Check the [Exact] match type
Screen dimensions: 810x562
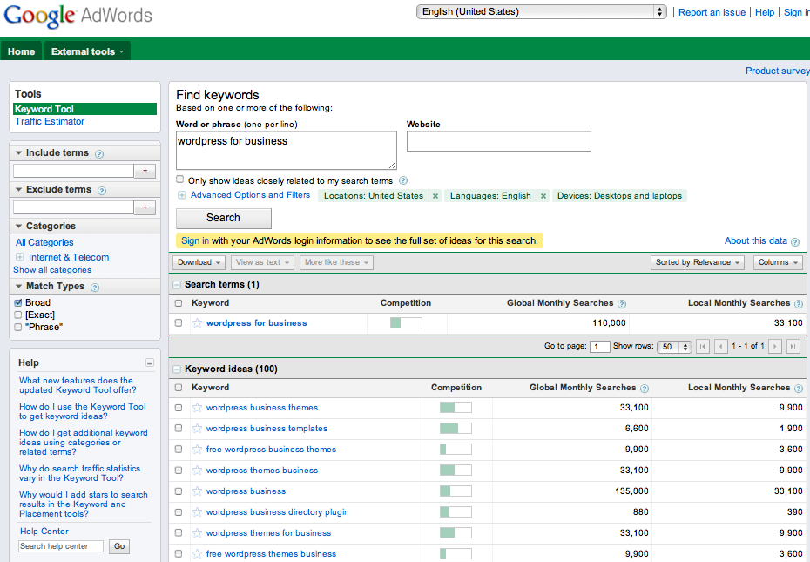pos(18,315)
